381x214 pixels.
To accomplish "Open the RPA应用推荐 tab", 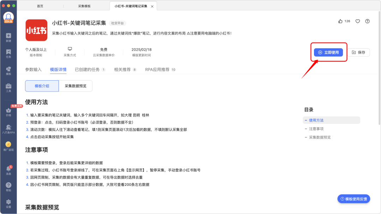I will click(x=161, y=70).
